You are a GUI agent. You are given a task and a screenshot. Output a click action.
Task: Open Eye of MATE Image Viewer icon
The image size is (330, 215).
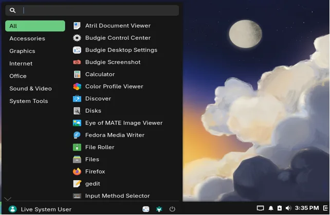click(77, 123)
